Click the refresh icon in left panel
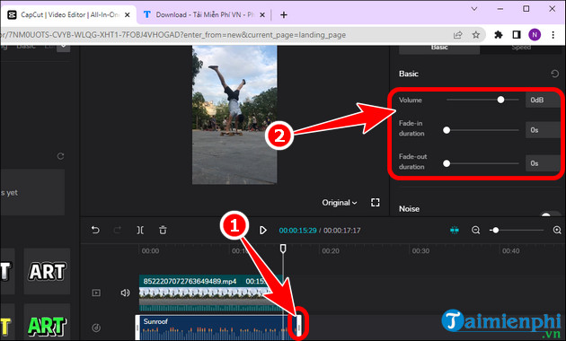Viewport: 566px width, 341px height. (61, 156)
